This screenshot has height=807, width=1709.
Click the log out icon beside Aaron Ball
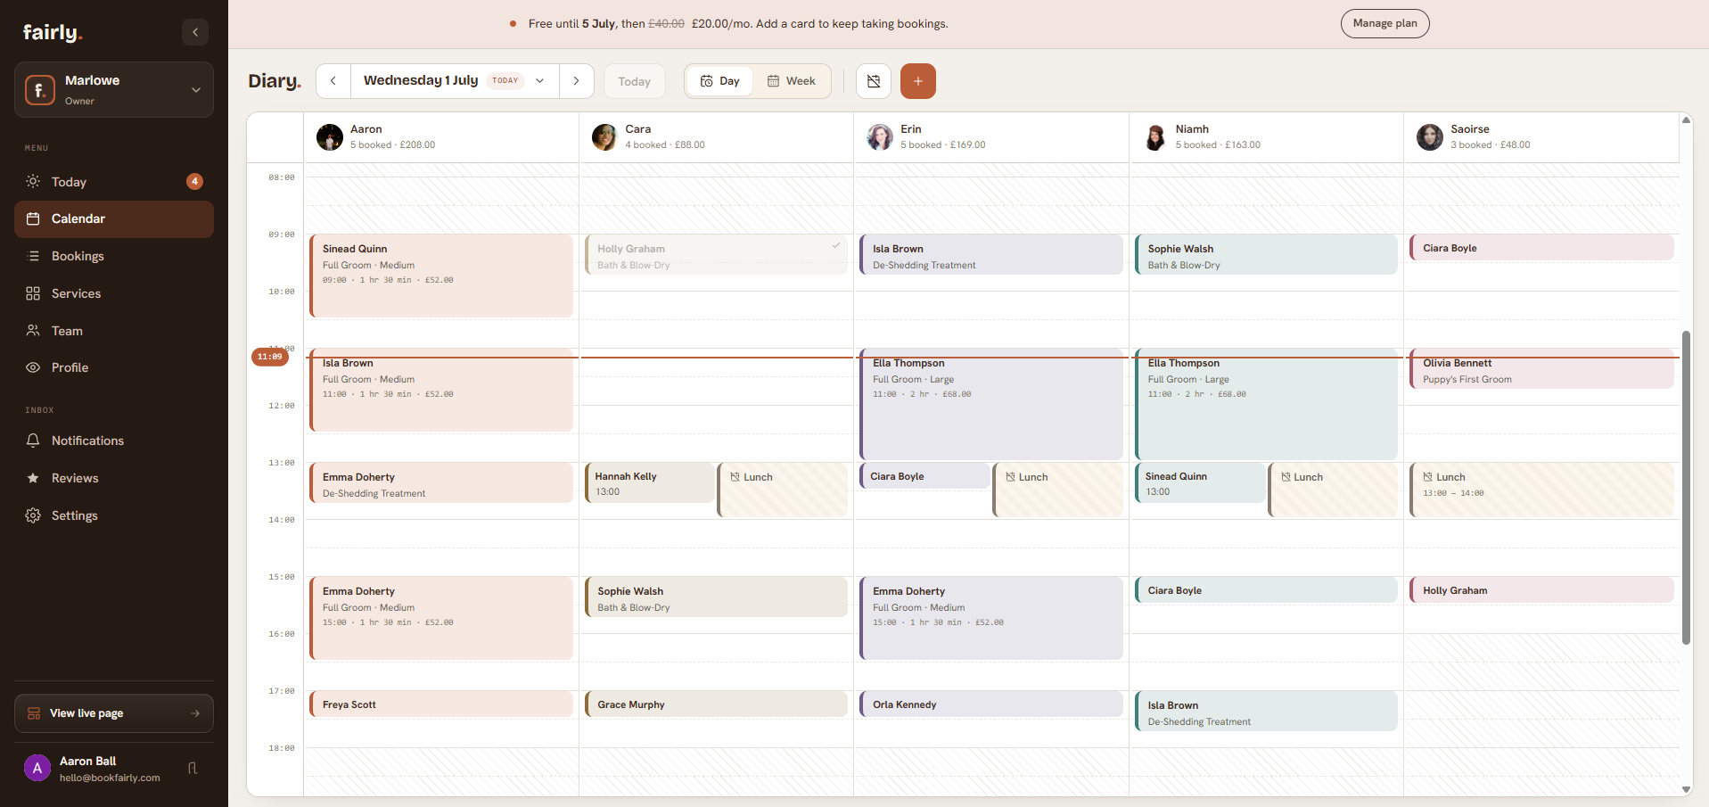pyautogui.click(x=193, y=769)
